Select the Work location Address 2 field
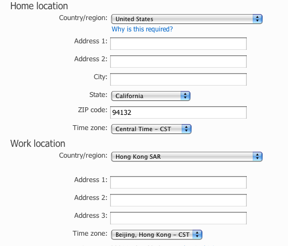This screenshot has width=288, height=246. point(178,200)
